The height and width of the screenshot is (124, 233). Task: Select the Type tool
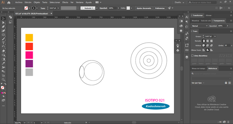tap(3, 43)
